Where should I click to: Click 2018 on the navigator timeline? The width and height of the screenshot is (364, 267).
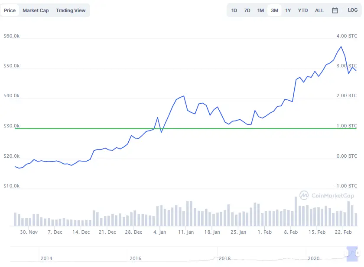coord(224,258)
